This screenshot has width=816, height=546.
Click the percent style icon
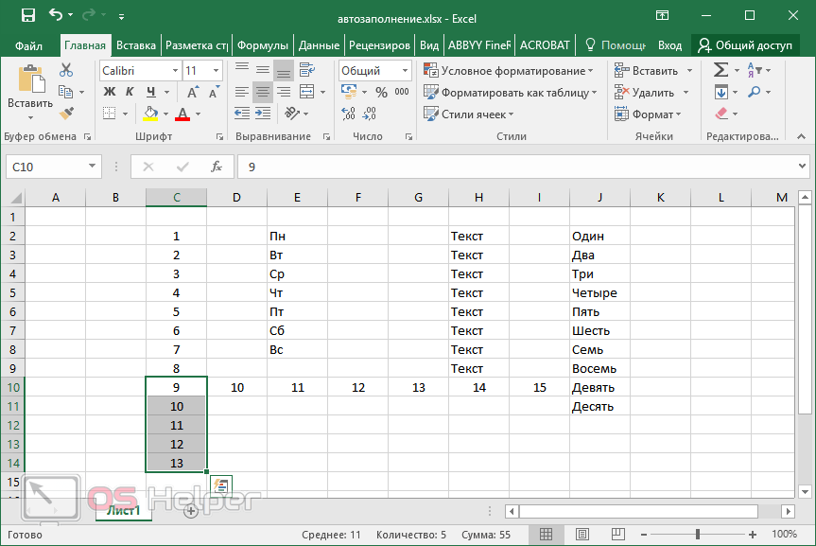(381, 92)
